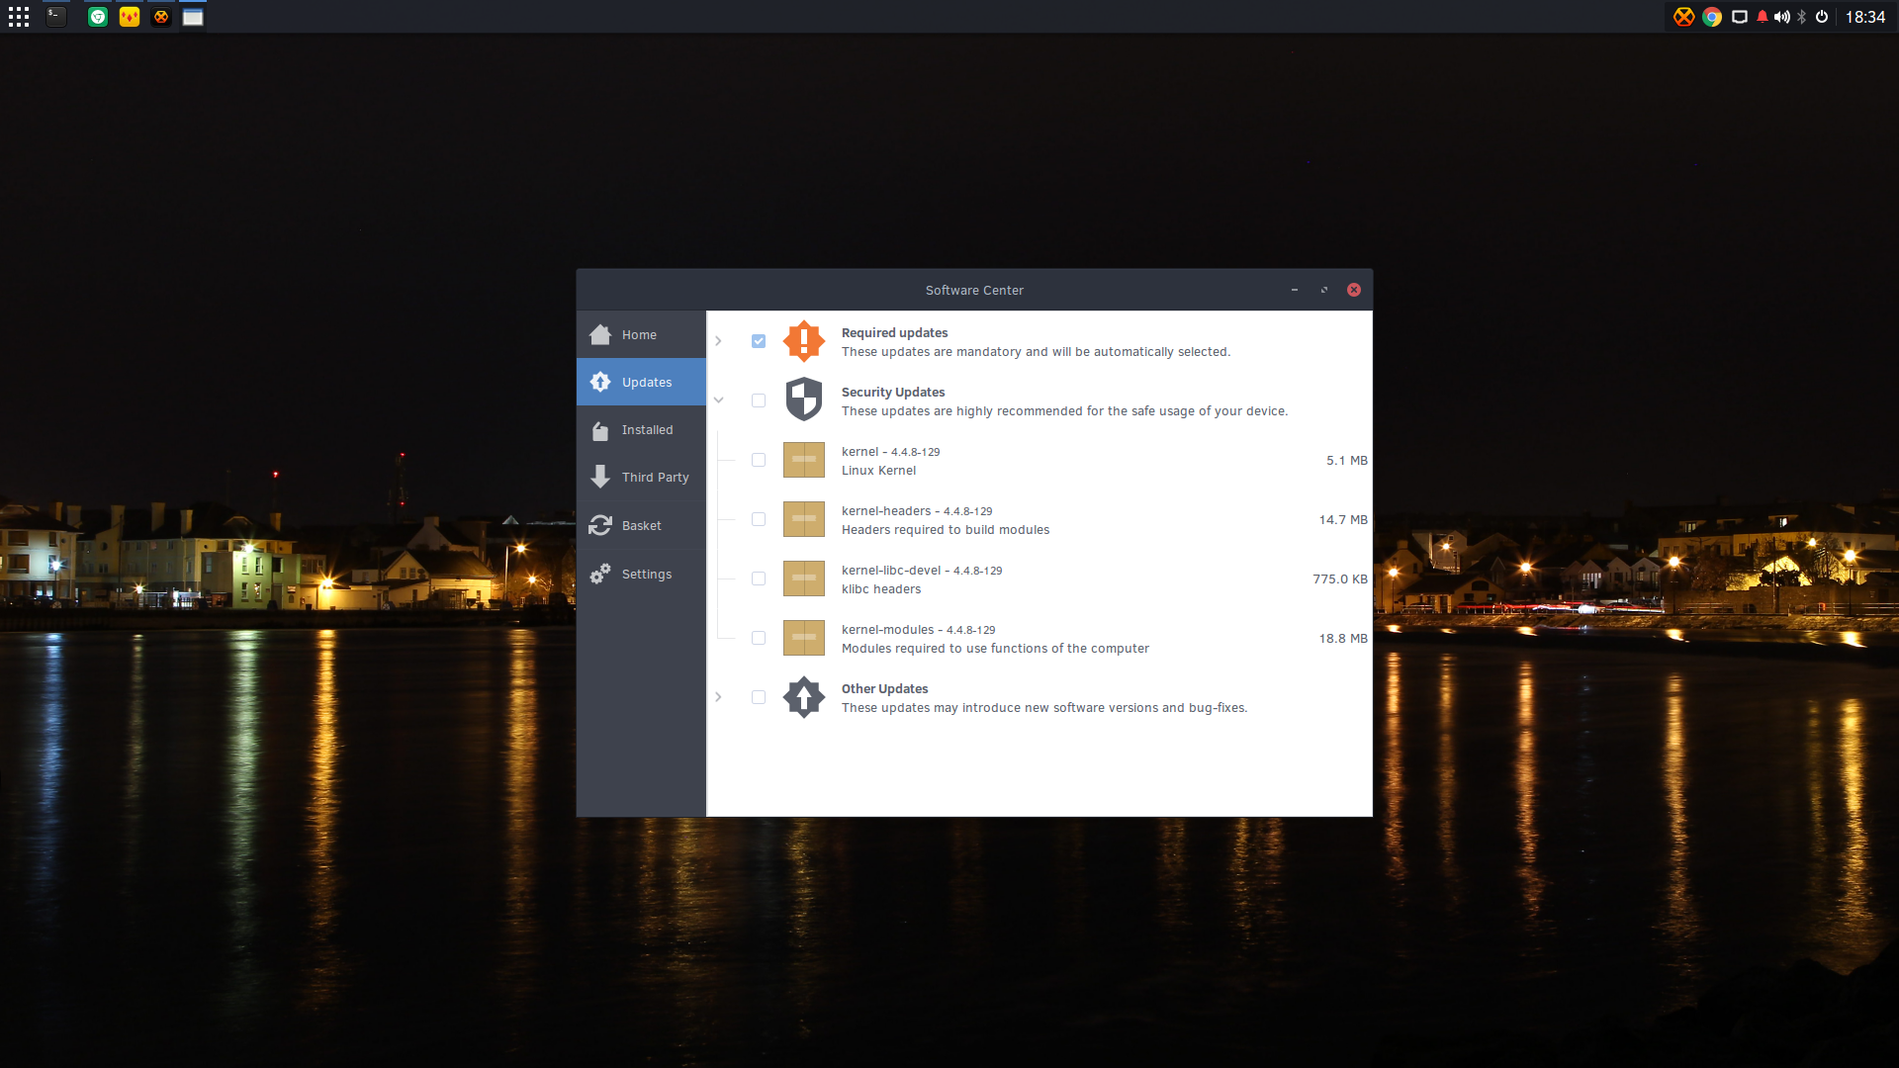Image resolution: width=1899 pixels, height=1068 pixels.
Task: Select the 'kernel-modules - 4.4.8-129' entry text
Action: coord(919,630)
